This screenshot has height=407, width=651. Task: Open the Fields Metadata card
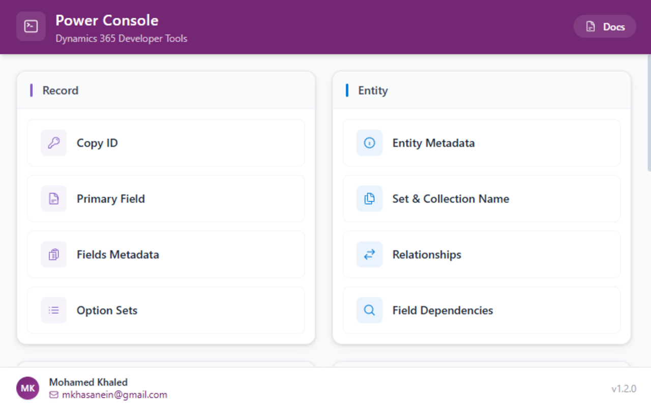(166, 254)
